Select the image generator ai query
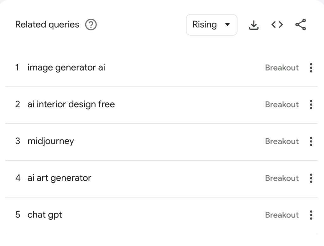Screen dimensions: 324x246 click(x=66, y=67)
